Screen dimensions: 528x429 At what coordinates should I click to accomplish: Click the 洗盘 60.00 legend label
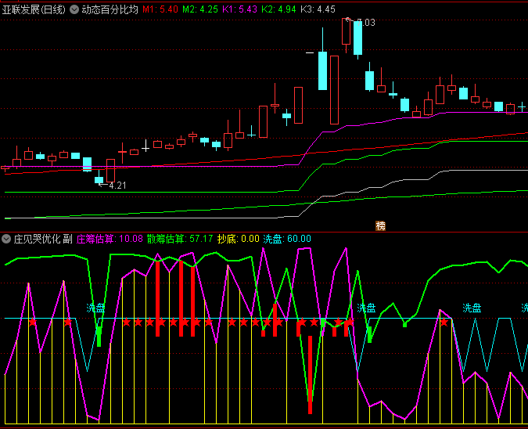coord(286,239)
